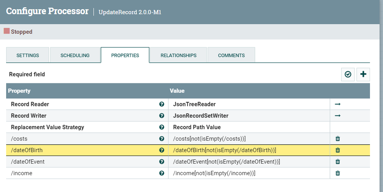Show help for Record Writer property
The height and width of the screenshot is (192, 383).
pyautogui.click(x=162, y=116)
